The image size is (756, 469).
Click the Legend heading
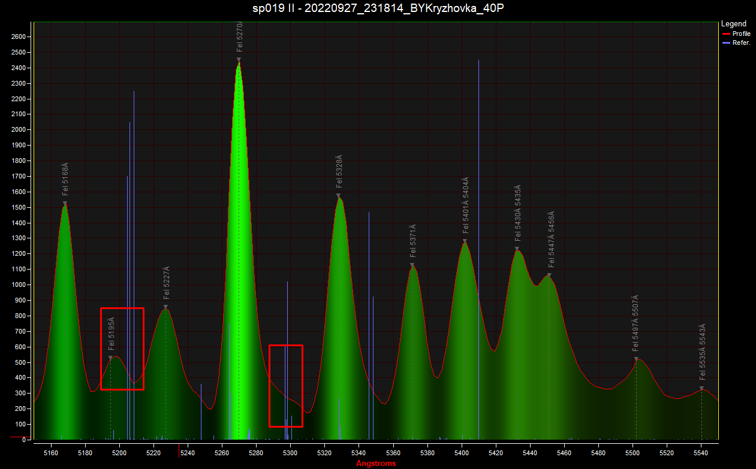[x=734, y=24]
